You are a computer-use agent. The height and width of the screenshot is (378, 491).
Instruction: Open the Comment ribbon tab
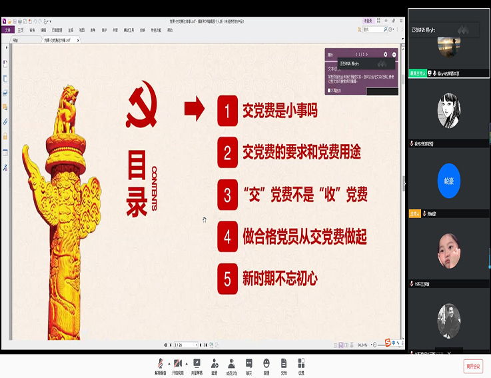71,30
